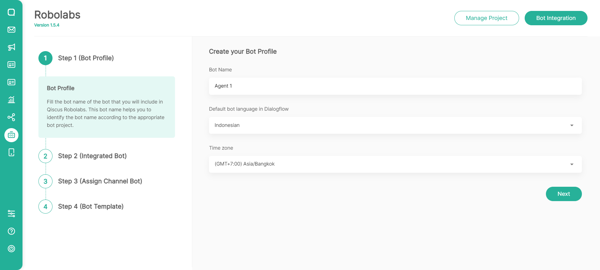This screenshot has width=600, height=270.
Task: Select the highlighted robot bot icon
Action: click(11, 135)
